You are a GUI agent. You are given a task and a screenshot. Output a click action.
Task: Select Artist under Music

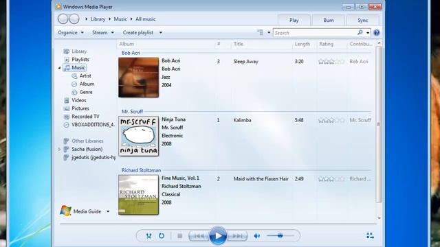(85, 75)
